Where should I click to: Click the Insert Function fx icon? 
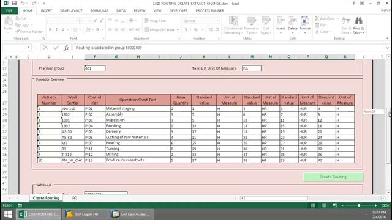pyautogui.click(x=66, y=48)
